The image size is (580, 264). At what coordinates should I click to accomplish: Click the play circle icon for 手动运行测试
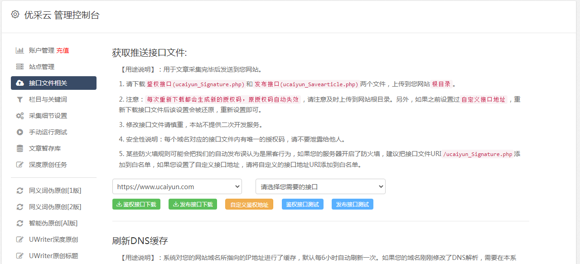pyautogui.click(x=20, y=132)
